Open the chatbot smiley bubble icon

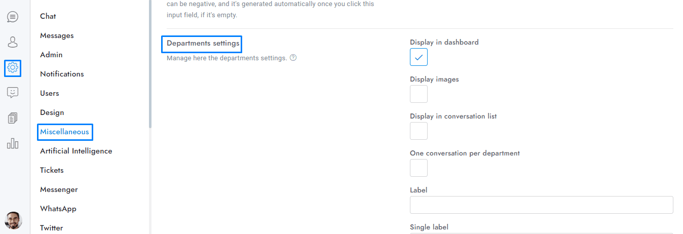pos(13,93)
